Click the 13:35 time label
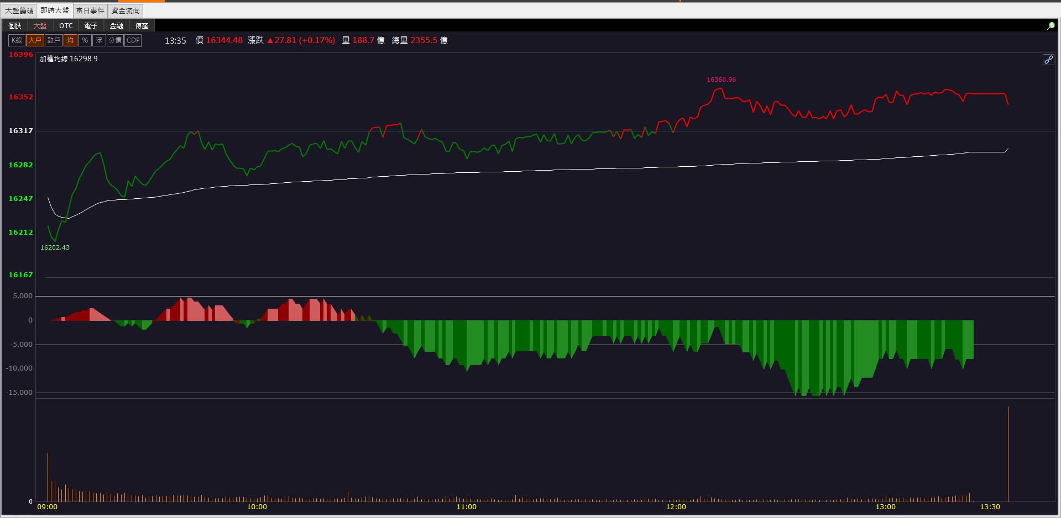Screen dimensions: 1061x518 [x=175, y=40]
